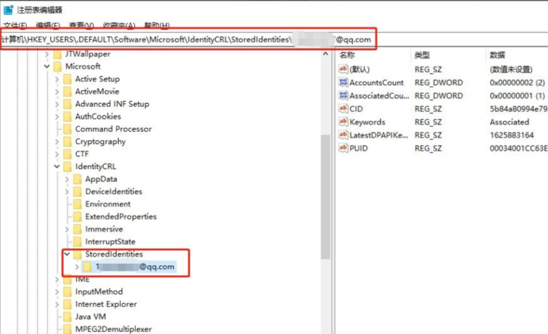548x334 pixels.
Task: Select the Immersive folder icon
Action: [77, 230]
